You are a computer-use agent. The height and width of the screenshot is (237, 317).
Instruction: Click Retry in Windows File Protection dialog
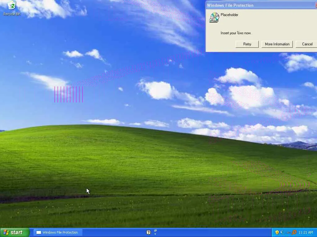(x=247, y=44)
